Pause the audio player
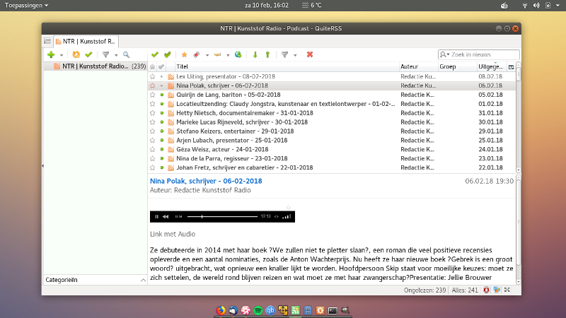This screenshot has height=318, width=566. [x=156, y=217]
